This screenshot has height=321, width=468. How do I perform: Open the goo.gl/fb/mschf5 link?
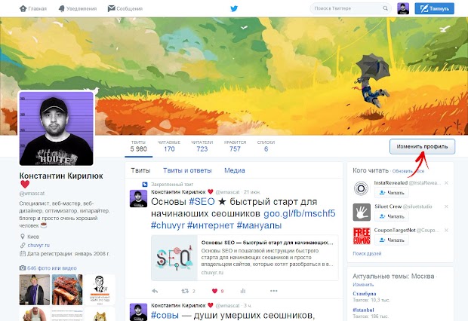click(300, 214)
